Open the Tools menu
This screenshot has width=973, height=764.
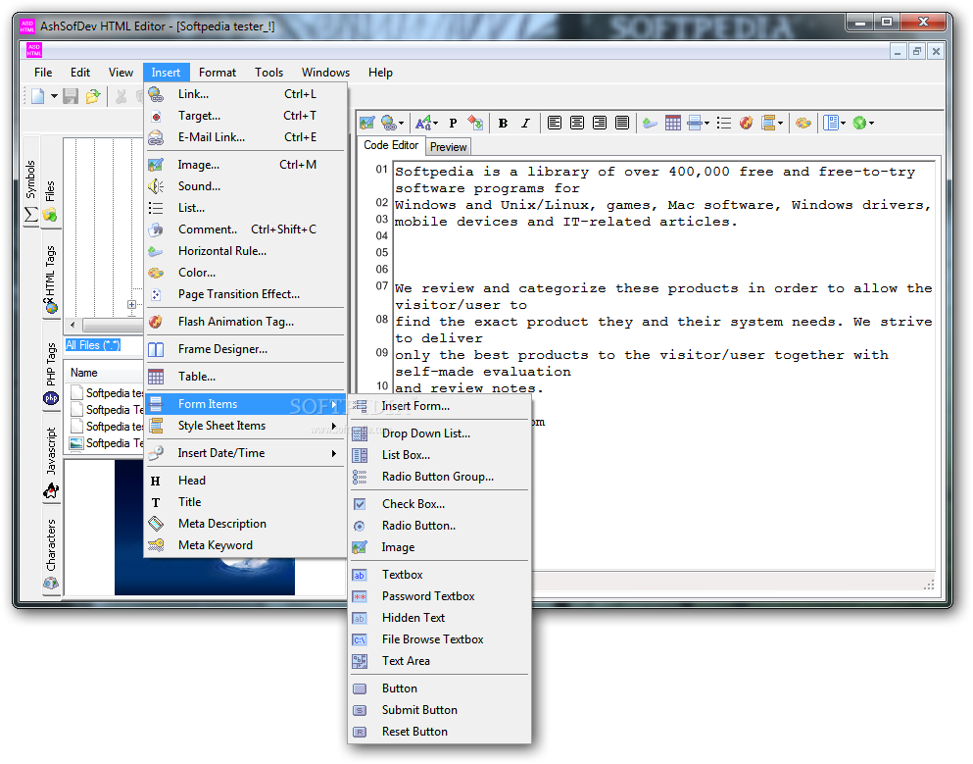268,73
